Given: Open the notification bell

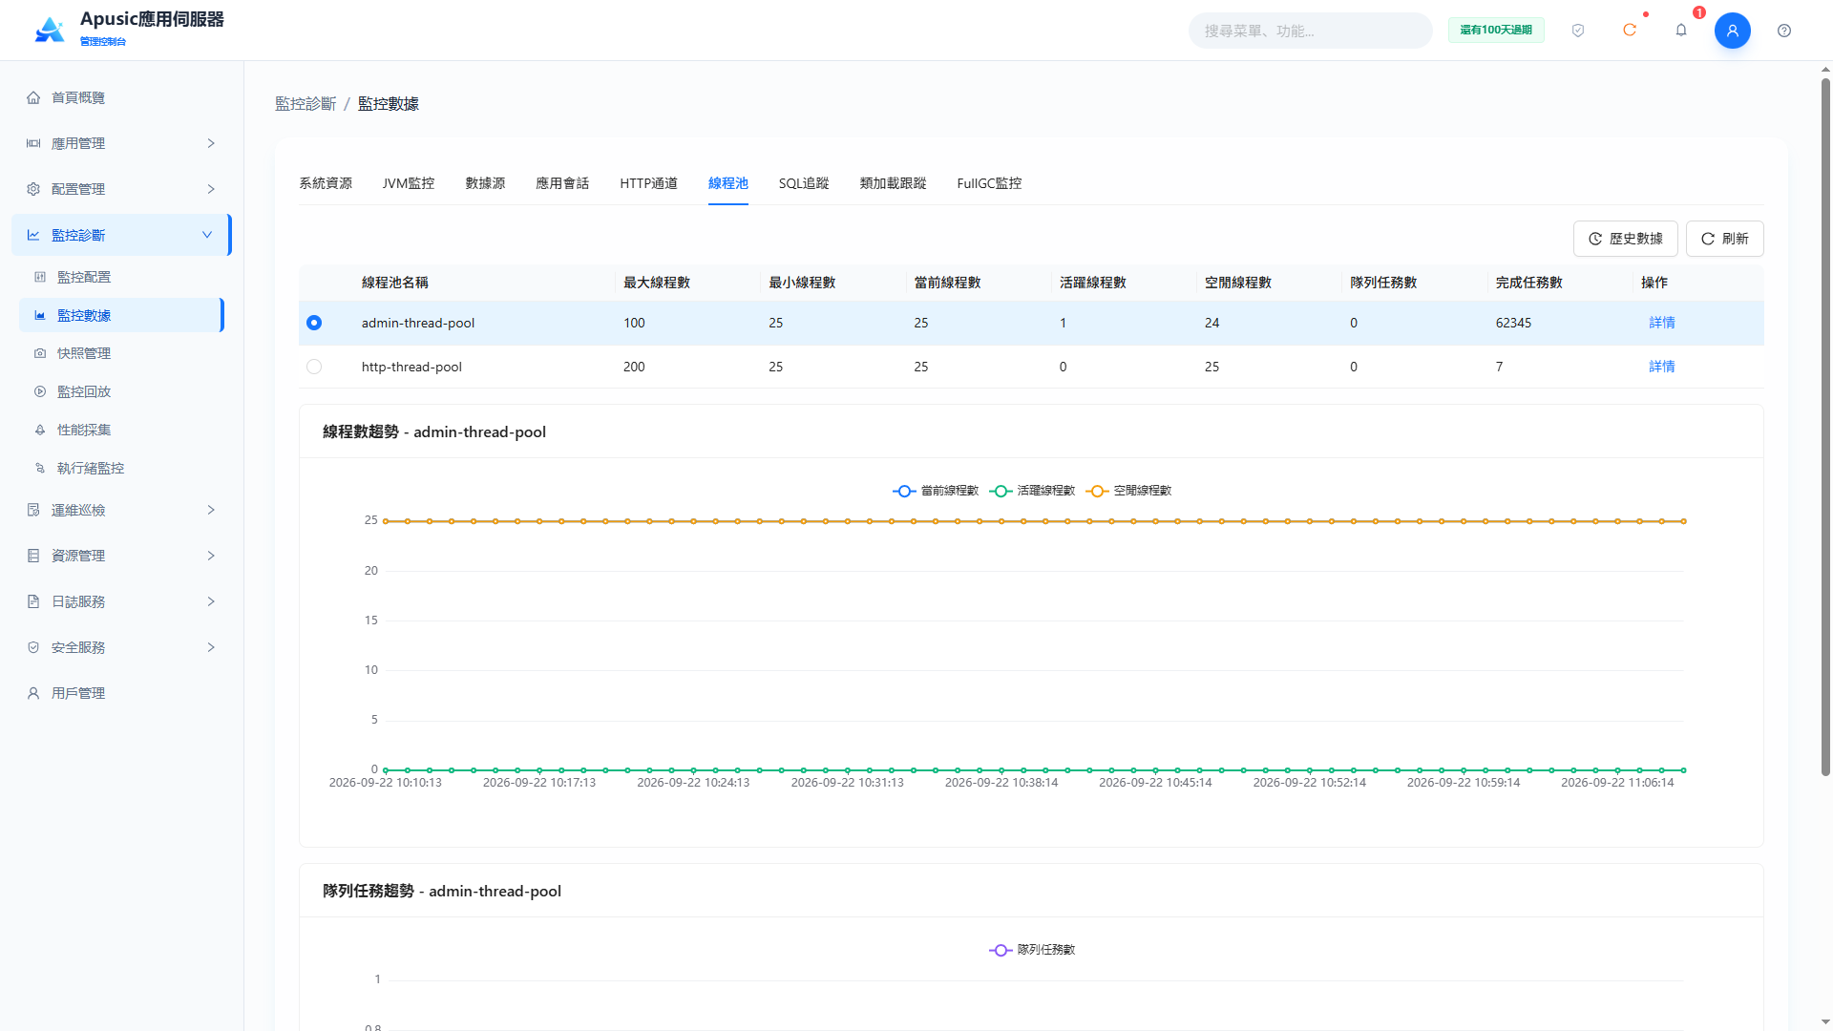Looking at the screenshot, I should click(1681, 31).
